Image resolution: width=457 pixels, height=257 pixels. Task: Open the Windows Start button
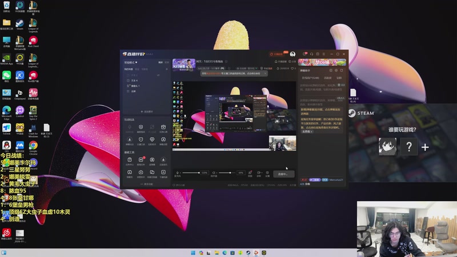[x=193, y=252]
